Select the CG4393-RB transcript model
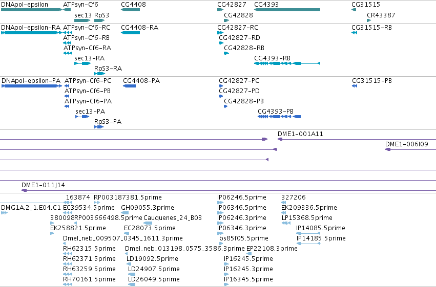 pos(287,63)
